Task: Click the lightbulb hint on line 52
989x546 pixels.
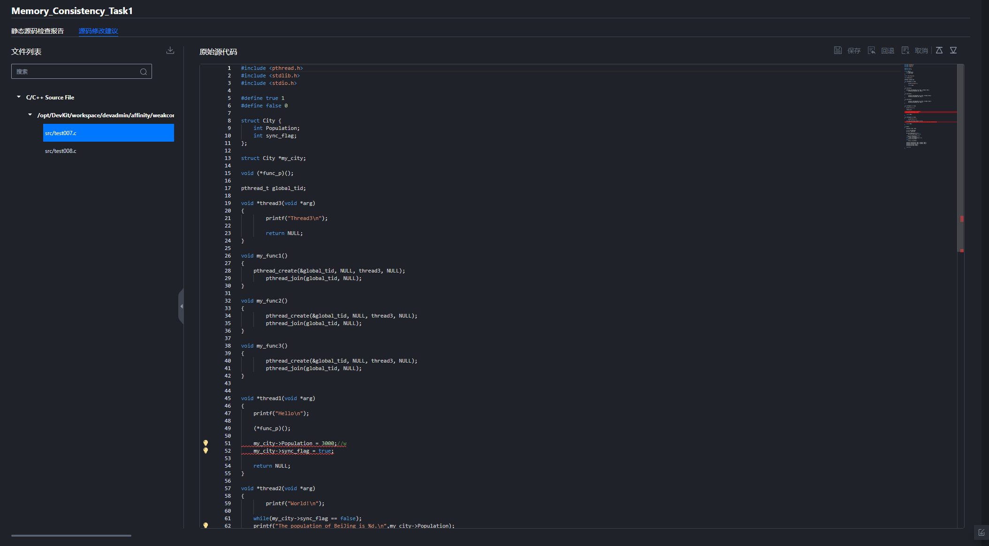Action: coord(205,450)
